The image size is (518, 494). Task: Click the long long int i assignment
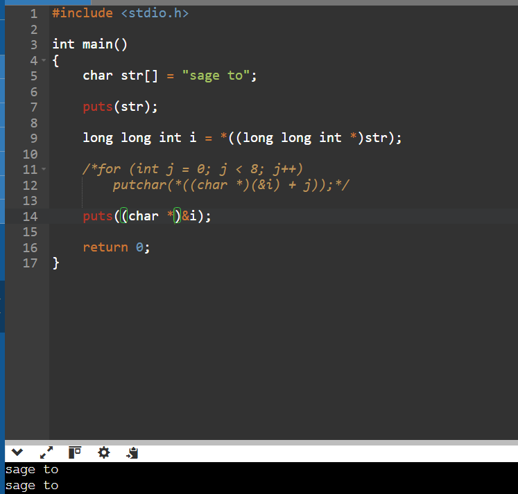pos(242,138)
